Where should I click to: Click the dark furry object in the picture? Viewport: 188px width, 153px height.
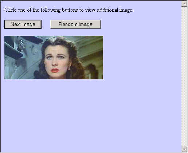tap(93, 71)
